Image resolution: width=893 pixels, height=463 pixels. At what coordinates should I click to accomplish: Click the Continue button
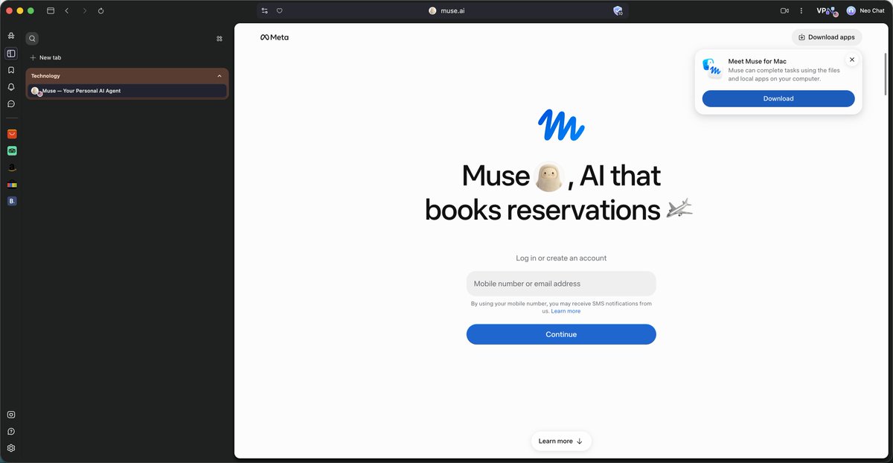[561, 334]
